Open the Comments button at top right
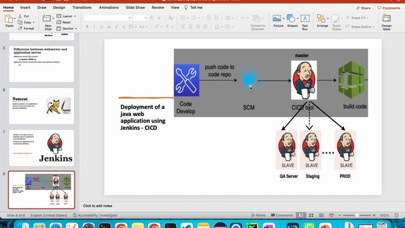This screenshot has width=405, height=228. tap(389, 8)
